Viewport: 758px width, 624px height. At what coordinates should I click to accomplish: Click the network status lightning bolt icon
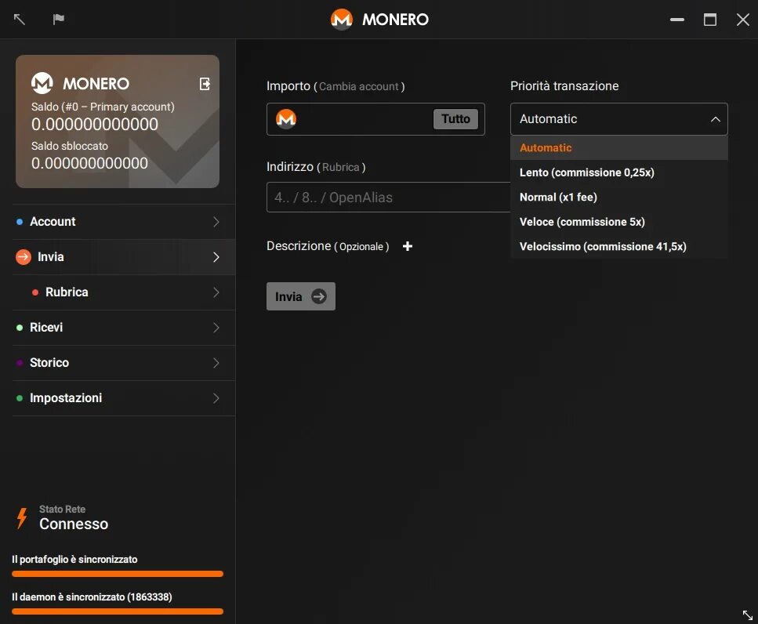(22, 518)
